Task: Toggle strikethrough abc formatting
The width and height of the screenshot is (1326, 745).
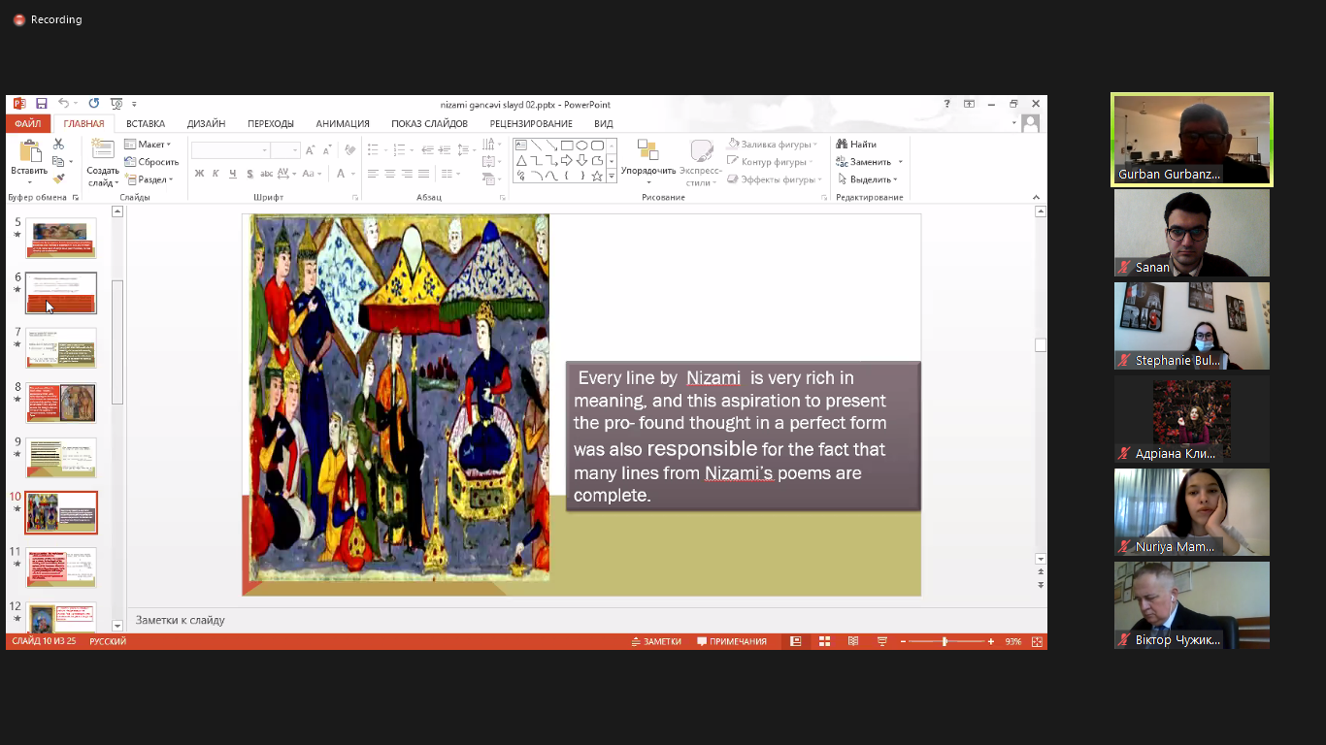Action: coord(267,174)
